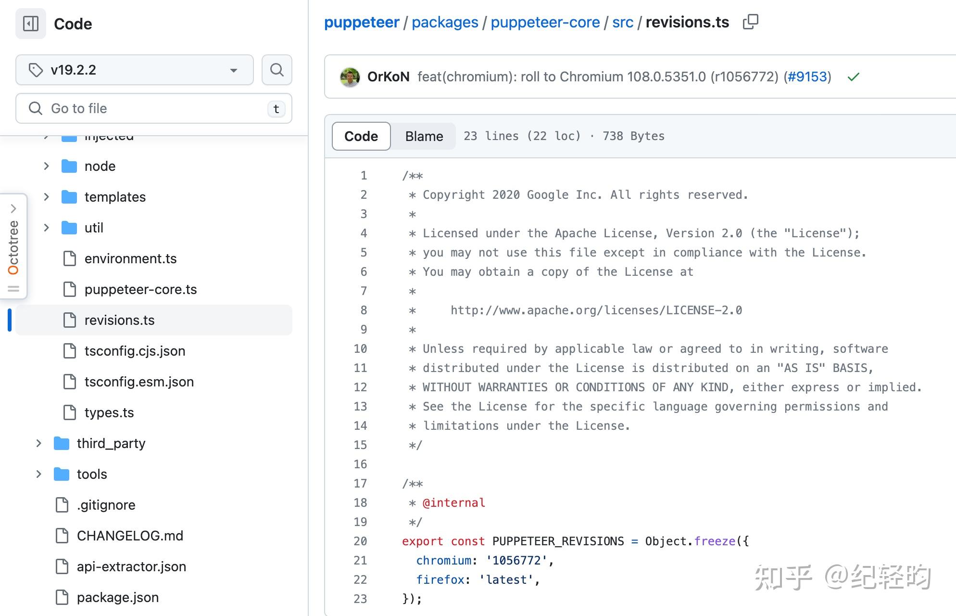Expand the templates folder chevron
The image size is (956, 616).
(46, 197)
